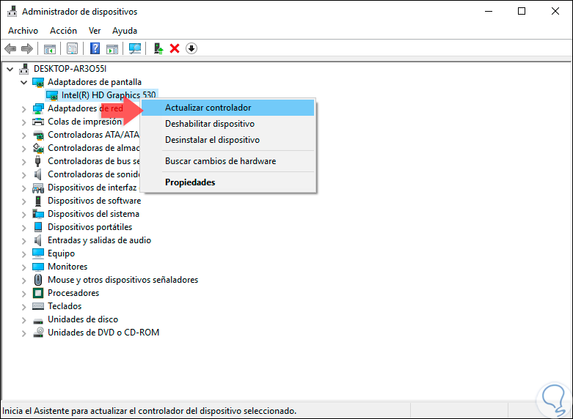Select Unidades de DVD o CD-ROM item
The width and height of the screenshot is (573, 419).
[x=103, y=333]
